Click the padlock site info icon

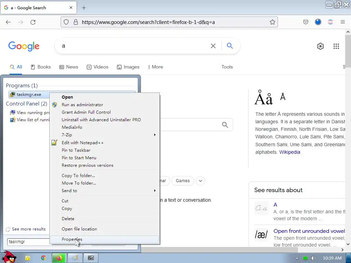tap(76, 22)
